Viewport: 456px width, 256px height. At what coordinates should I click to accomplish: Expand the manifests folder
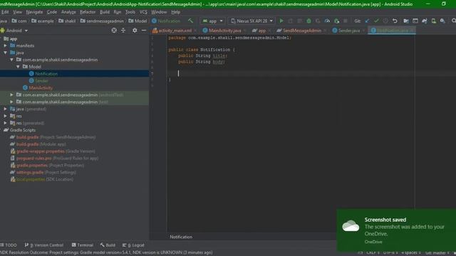[5, 46]
